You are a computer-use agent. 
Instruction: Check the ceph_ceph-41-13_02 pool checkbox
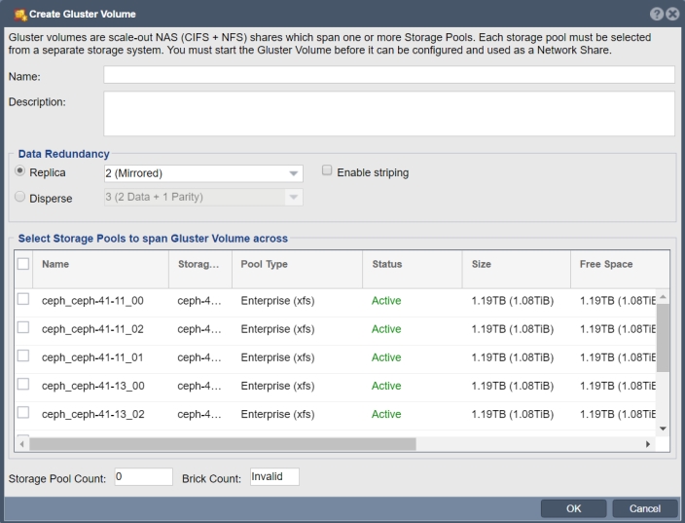(x=23, y=413)
